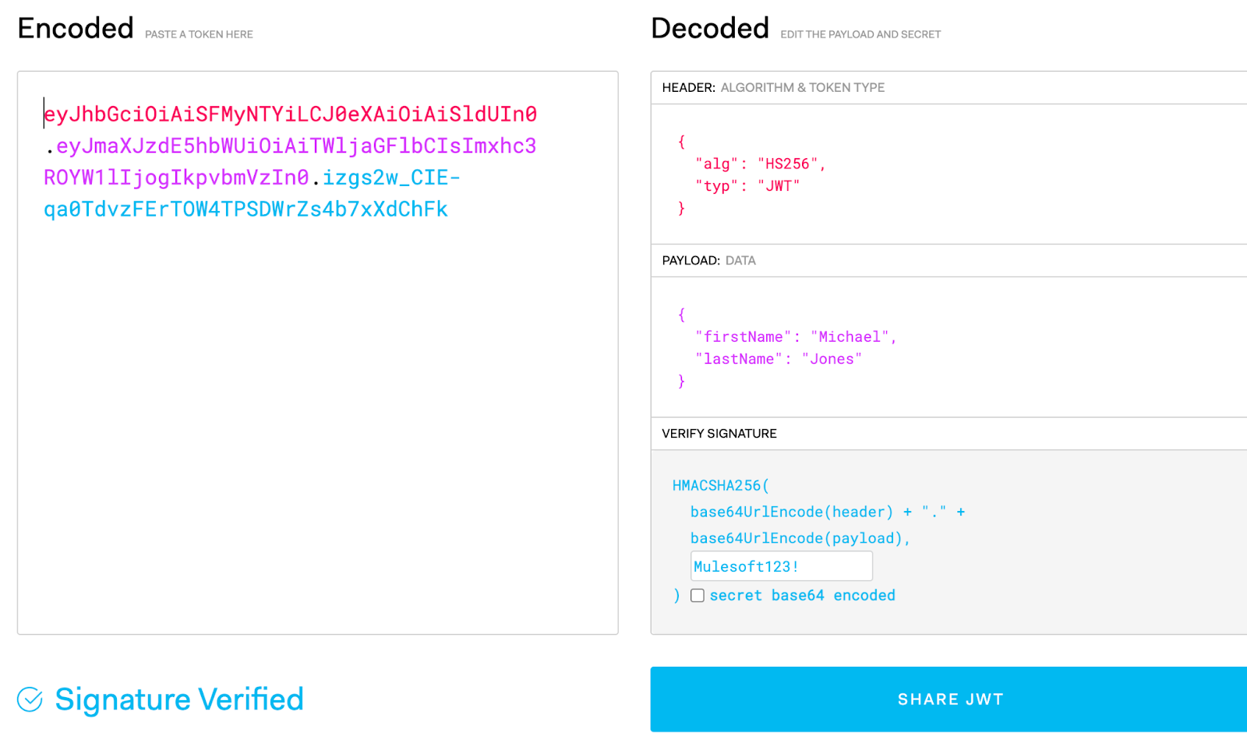Select the secret field containing Mulesoft123!

pyautogui.click(x=780, y=565)
